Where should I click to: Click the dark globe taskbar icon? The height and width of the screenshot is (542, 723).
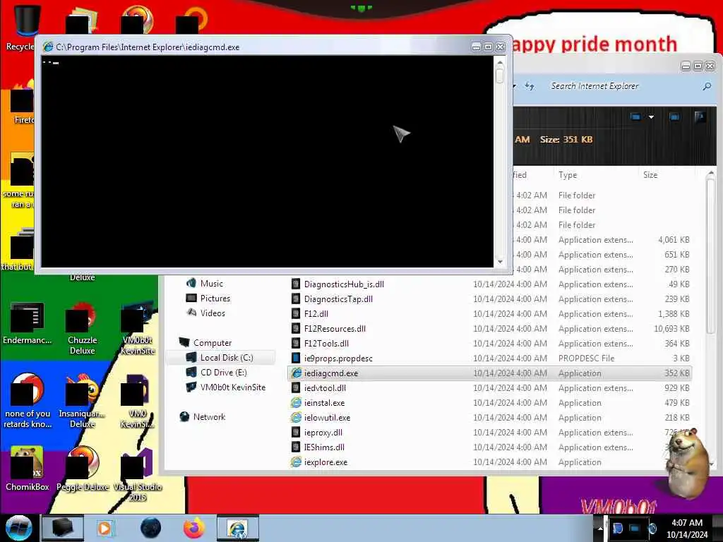click(x=151, y=528)
